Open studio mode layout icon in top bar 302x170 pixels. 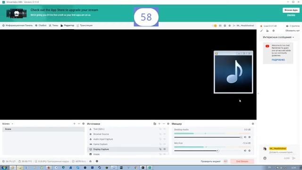(220, 25)
